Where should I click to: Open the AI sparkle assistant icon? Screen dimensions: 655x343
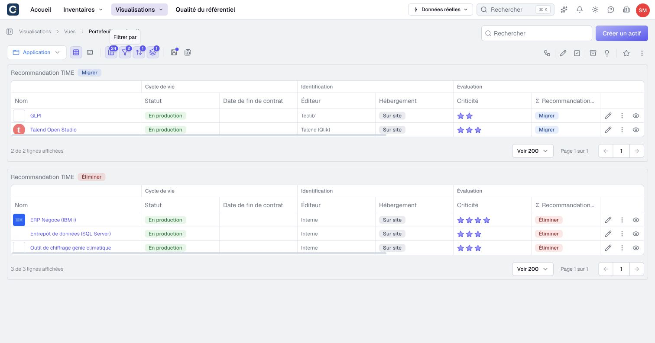(x=564, y=10)
